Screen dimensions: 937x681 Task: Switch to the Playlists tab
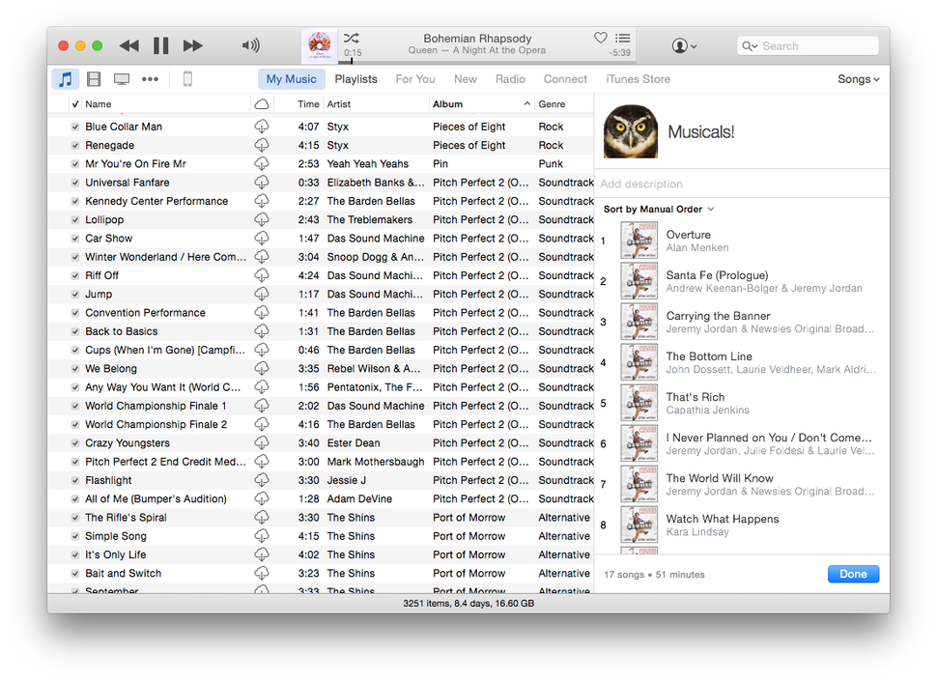pos(355,79)
